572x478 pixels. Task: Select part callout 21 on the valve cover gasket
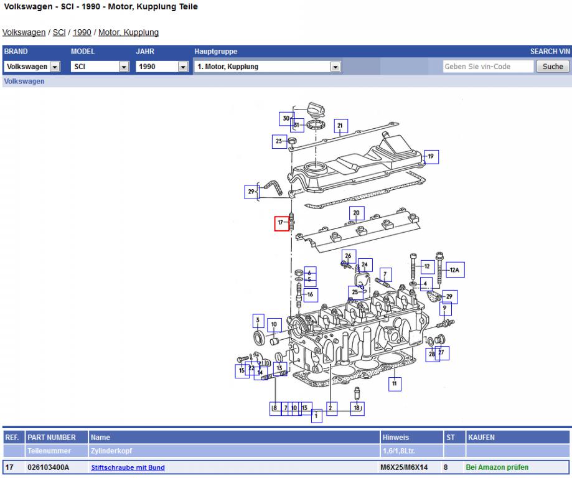340,126
